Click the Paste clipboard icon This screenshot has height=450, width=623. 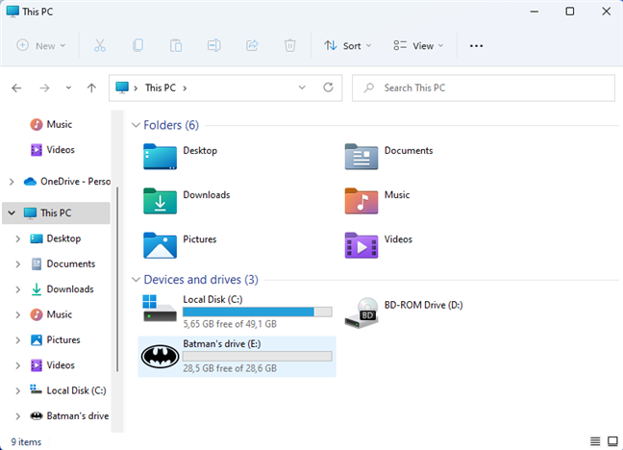(x=176, y=46)
